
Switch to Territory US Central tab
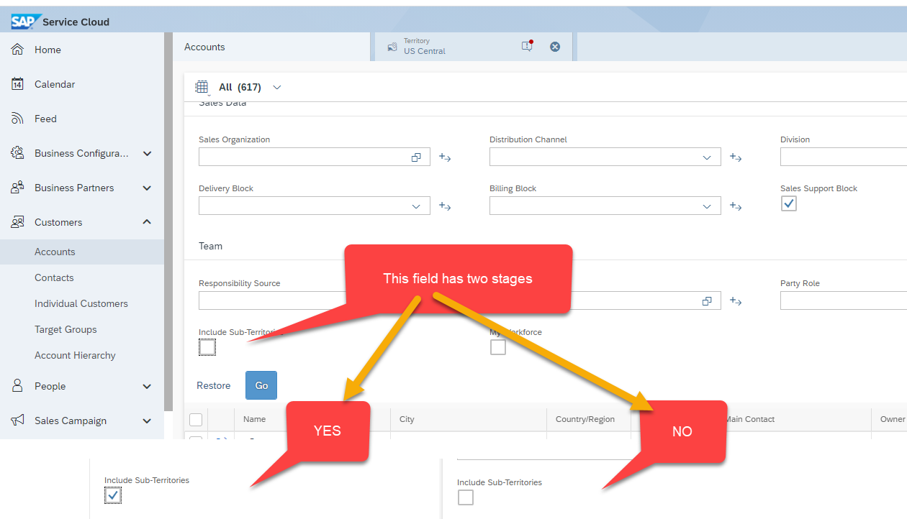pos(474,47)
